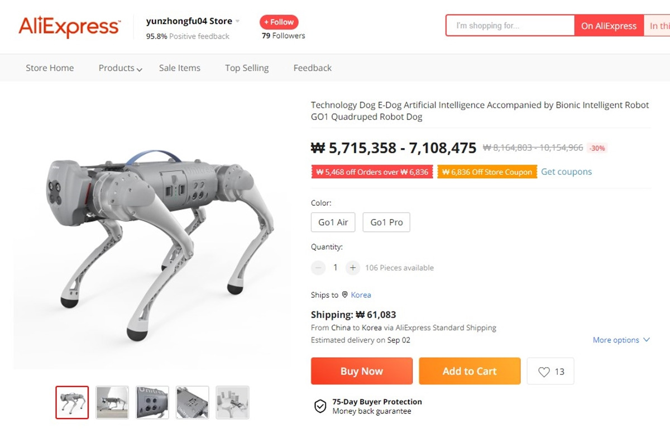
Task: Open the Sale Items tab
Action: click(x=180, y=68)
